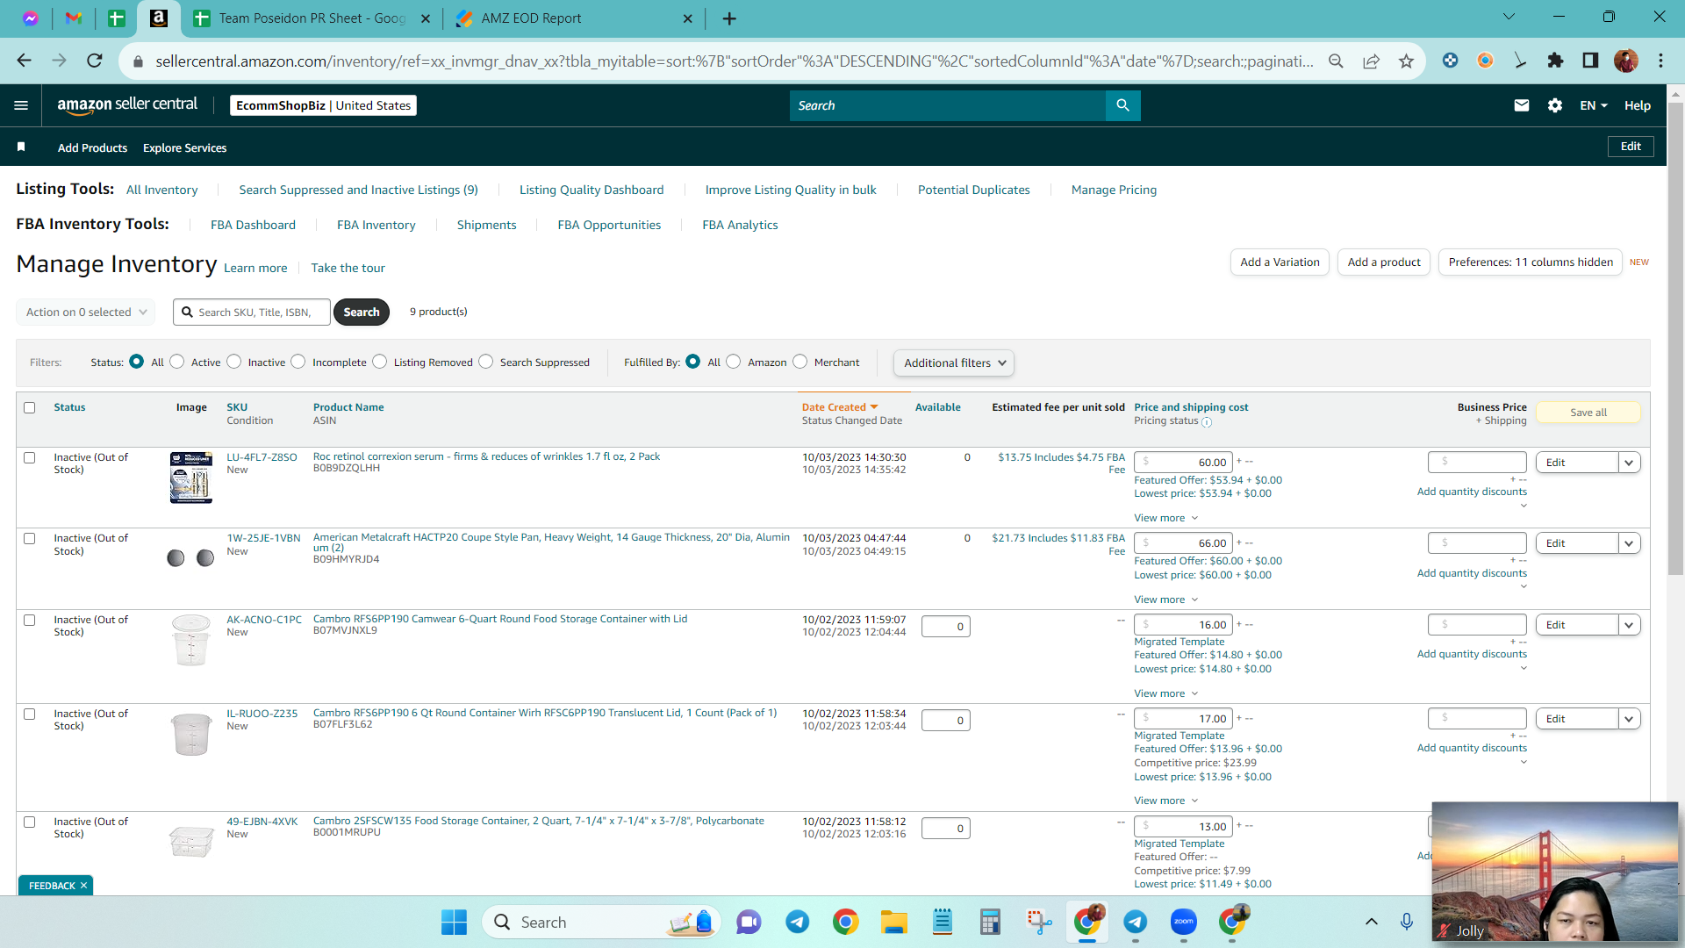Select the Inactive status radio button
This screenshot has height=948, width=1685.
234,362
